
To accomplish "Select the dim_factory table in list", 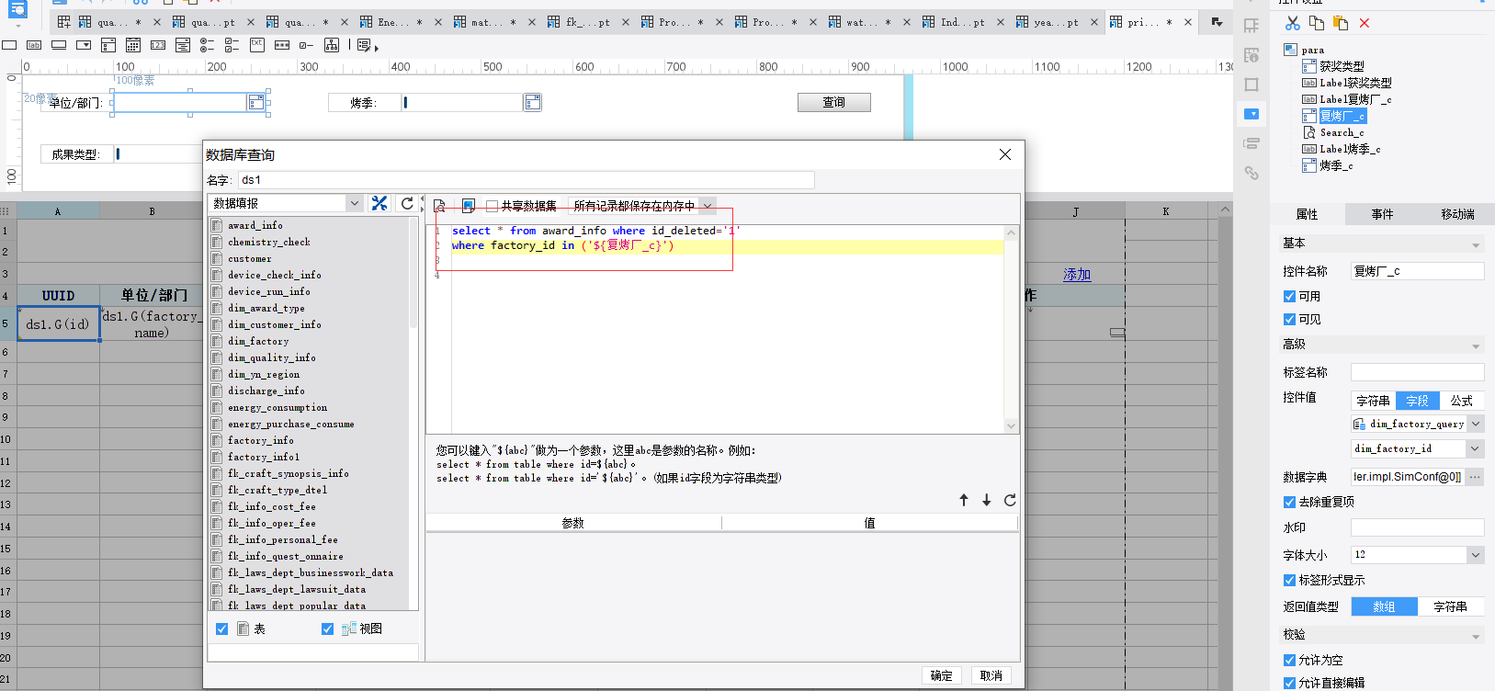I will [257, 341].
